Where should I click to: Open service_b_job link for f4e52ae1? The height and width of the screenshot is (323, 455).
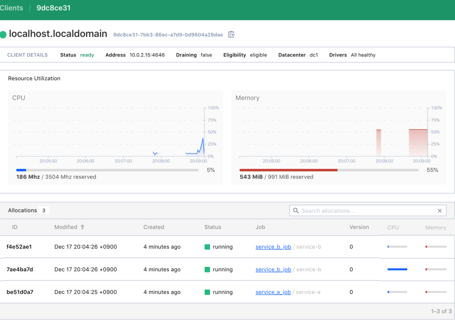click(273, 247)
